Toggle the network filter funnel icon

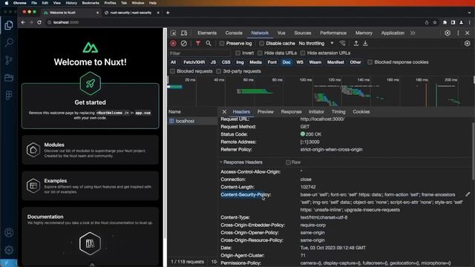198,44
